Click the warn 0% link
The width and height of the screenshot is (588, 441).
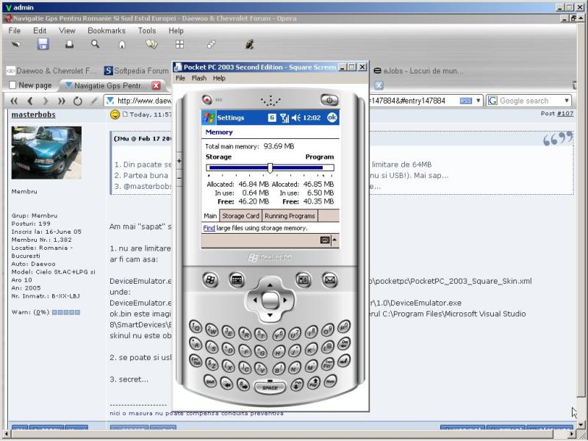(x=41, y=312)
